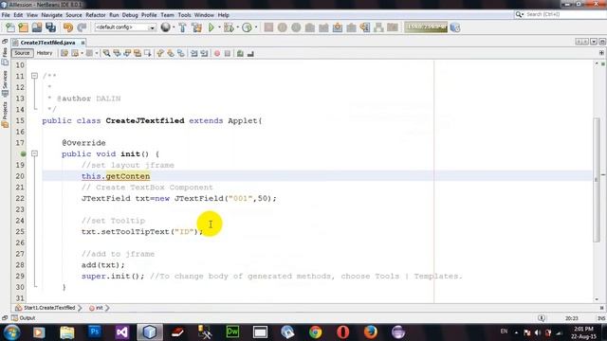Click the Stop Macro Recording icon
This screenshot has height=341, width=607.
[228, 53]
